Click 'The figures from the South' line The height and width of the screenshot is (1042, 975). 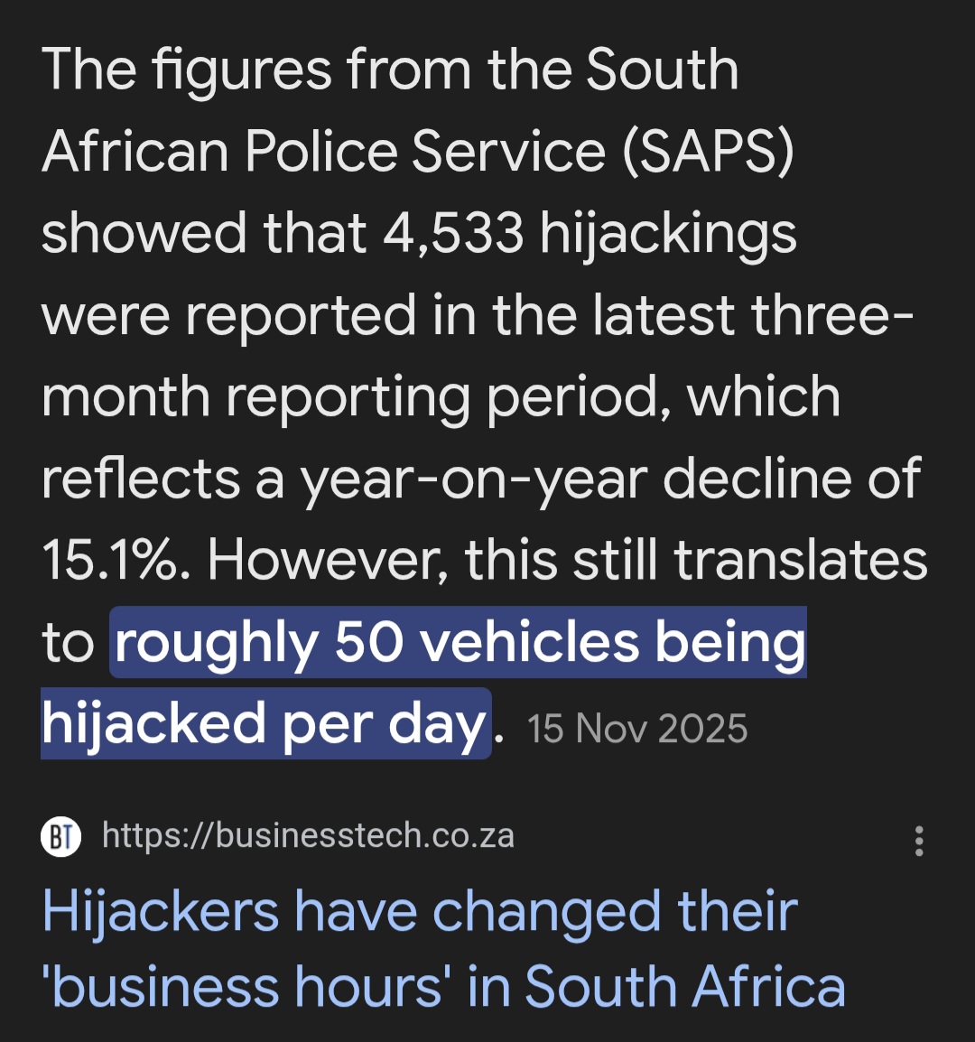pyautogui.click(x=390, y=70)
